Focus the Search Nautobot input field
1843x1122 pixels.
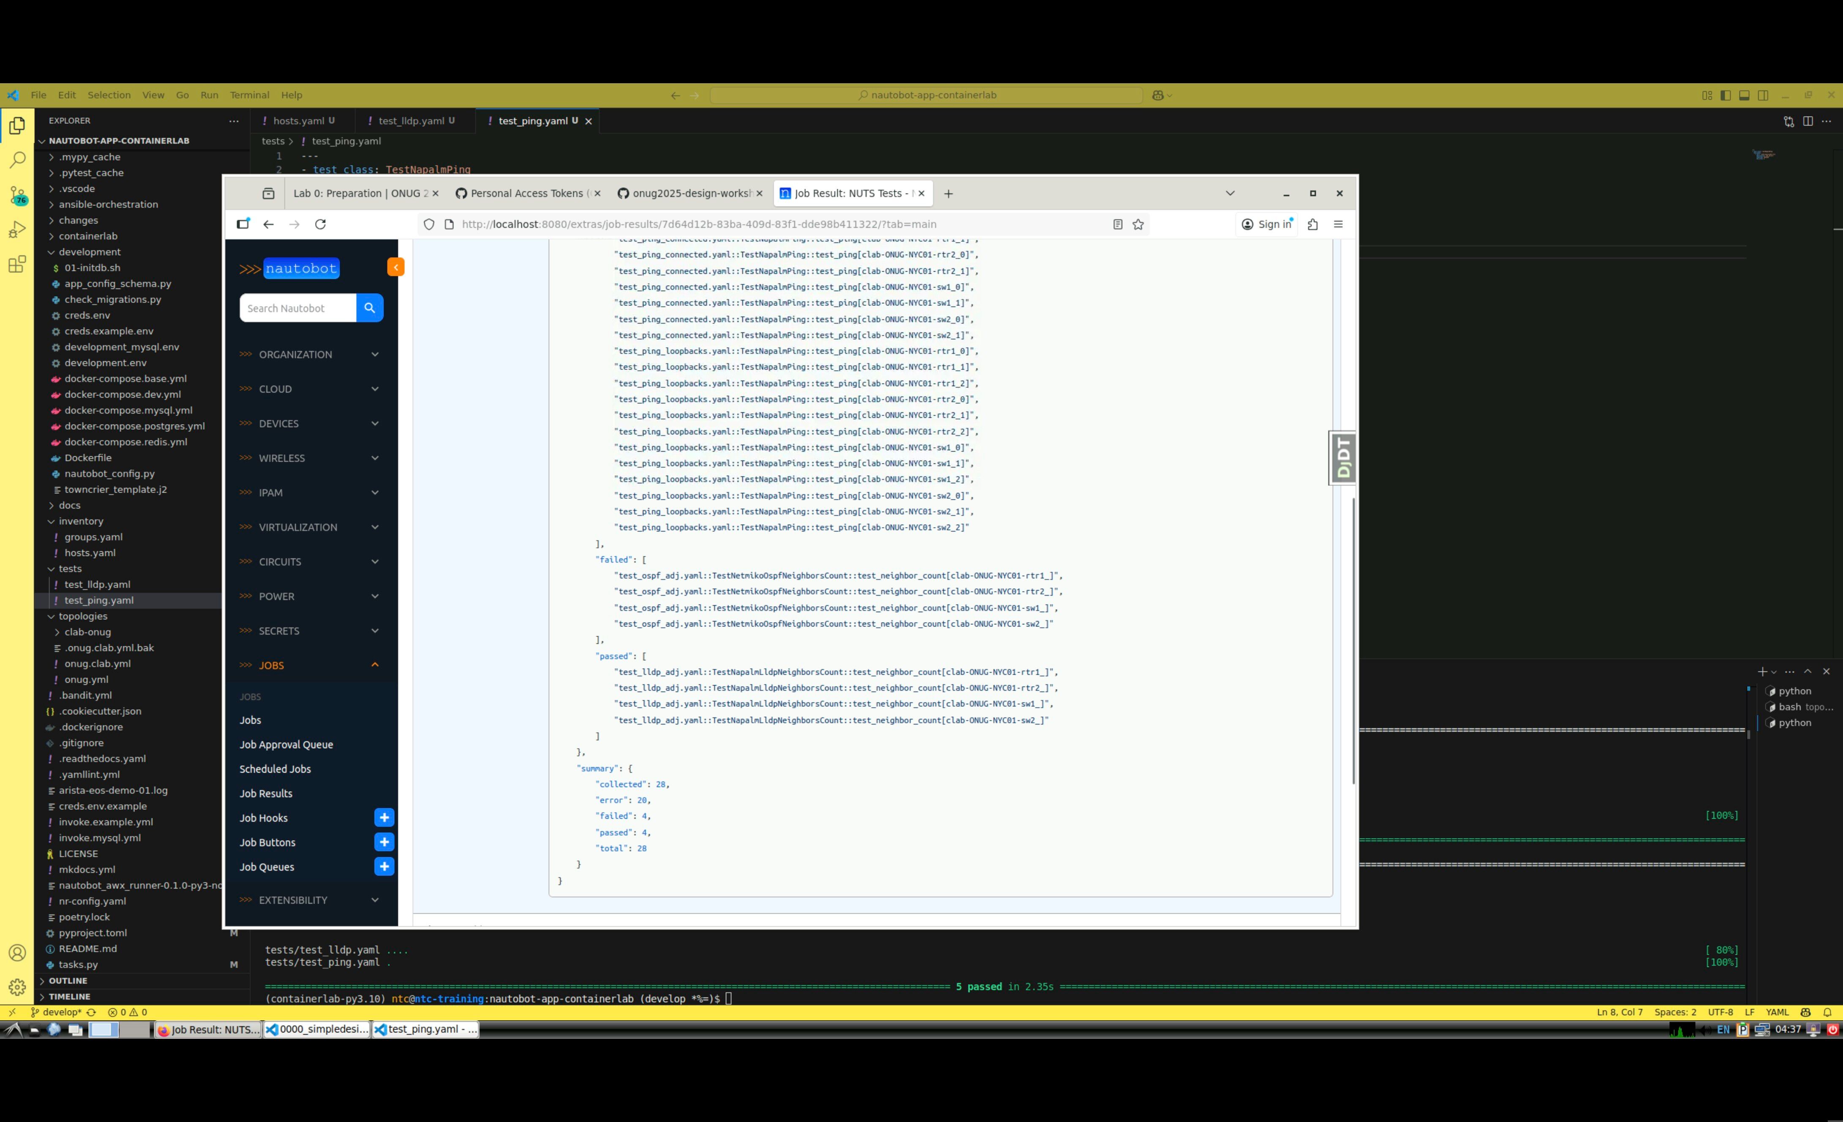[x=298, y=308]
